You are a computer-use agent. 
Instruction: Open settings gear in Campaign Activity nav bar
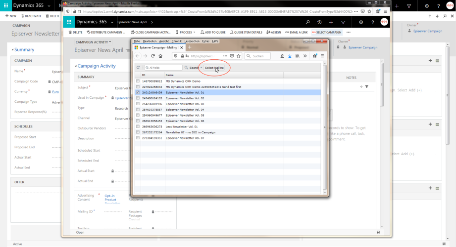tap(361, 22)
